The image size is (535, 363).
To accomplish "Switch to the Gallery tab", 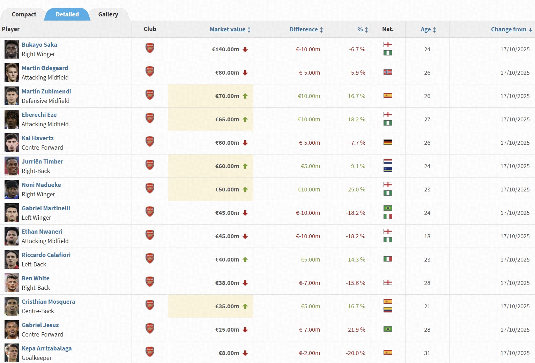I will tap(108, 14).
